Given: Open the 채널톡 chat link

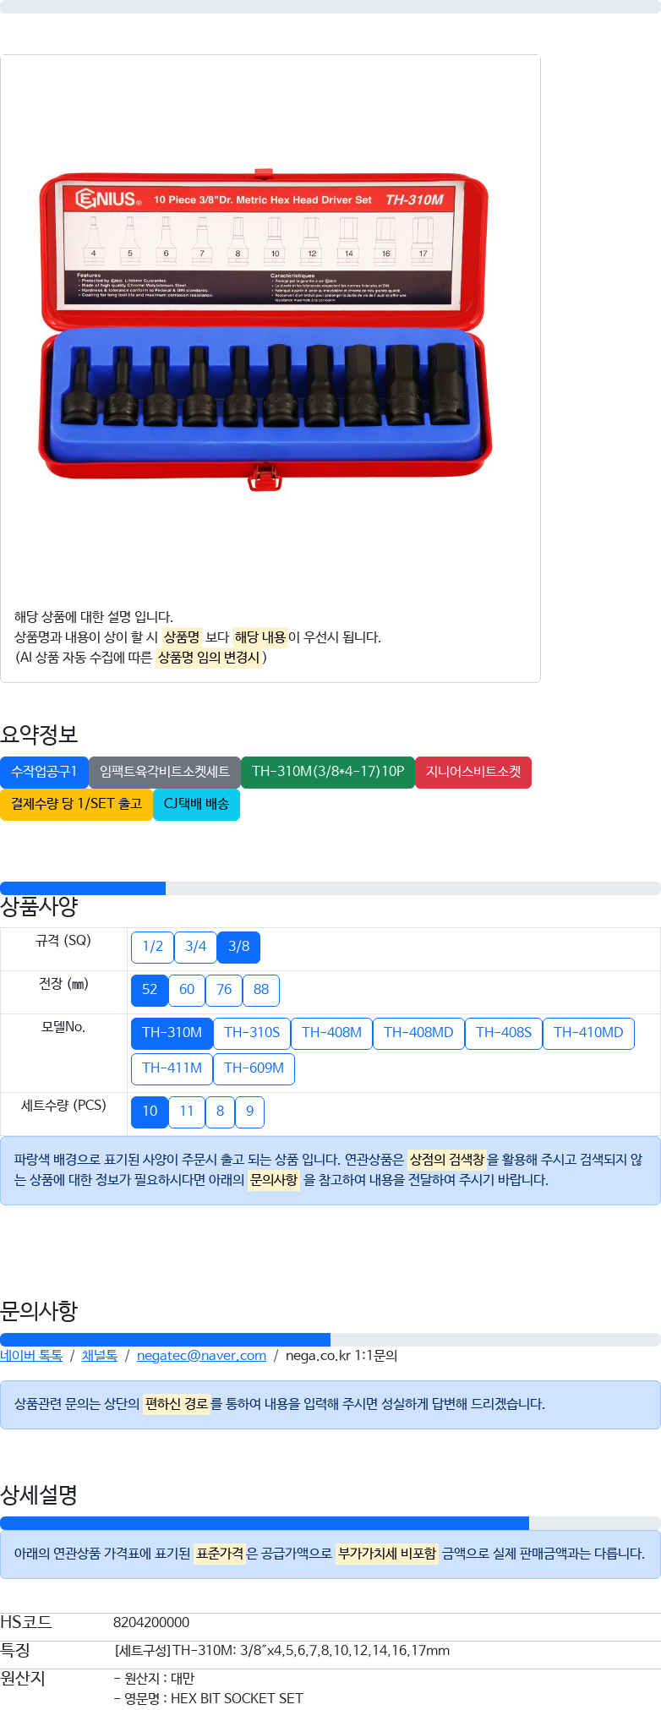Looking at the screenshot, I should (100, 1356).
